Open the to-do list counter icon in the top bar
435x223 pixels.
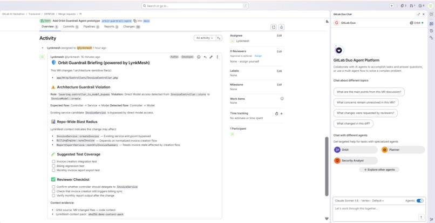point(422,6)
